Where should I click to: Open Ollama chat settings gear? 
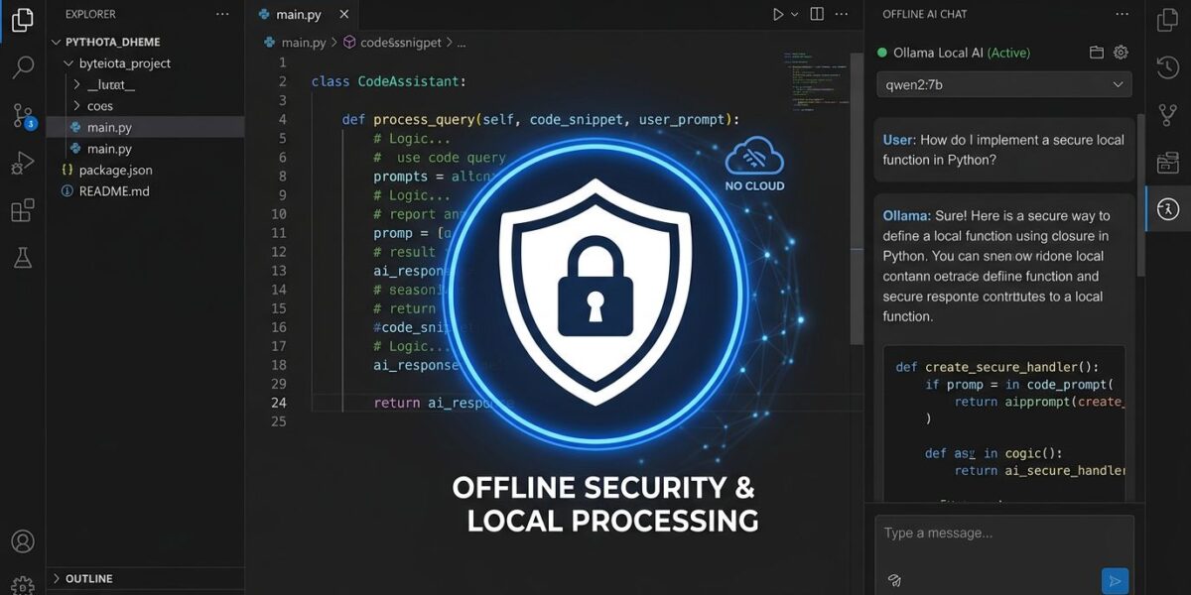(x=1121, y=53)
